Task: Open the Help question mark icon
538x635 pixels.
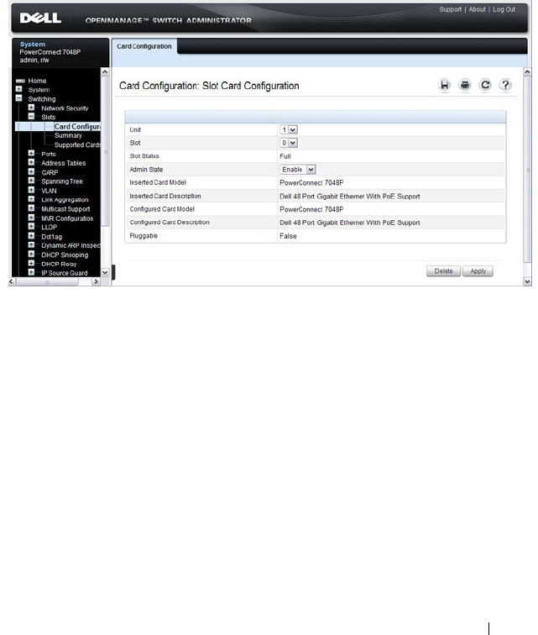Action: [x=505, y=85]
